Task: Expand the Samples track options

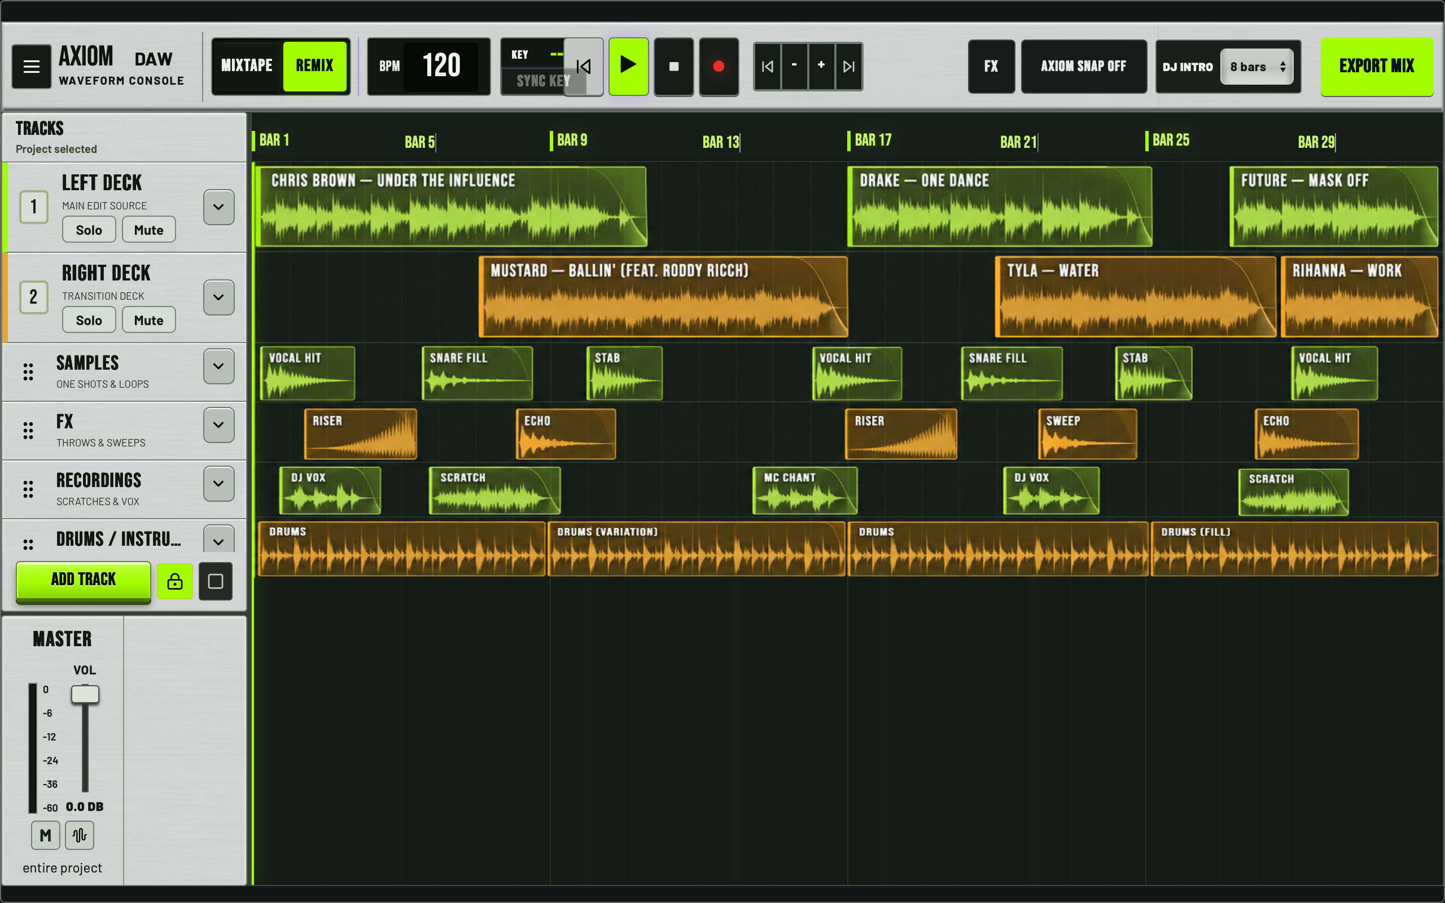Action: [218, 366]
